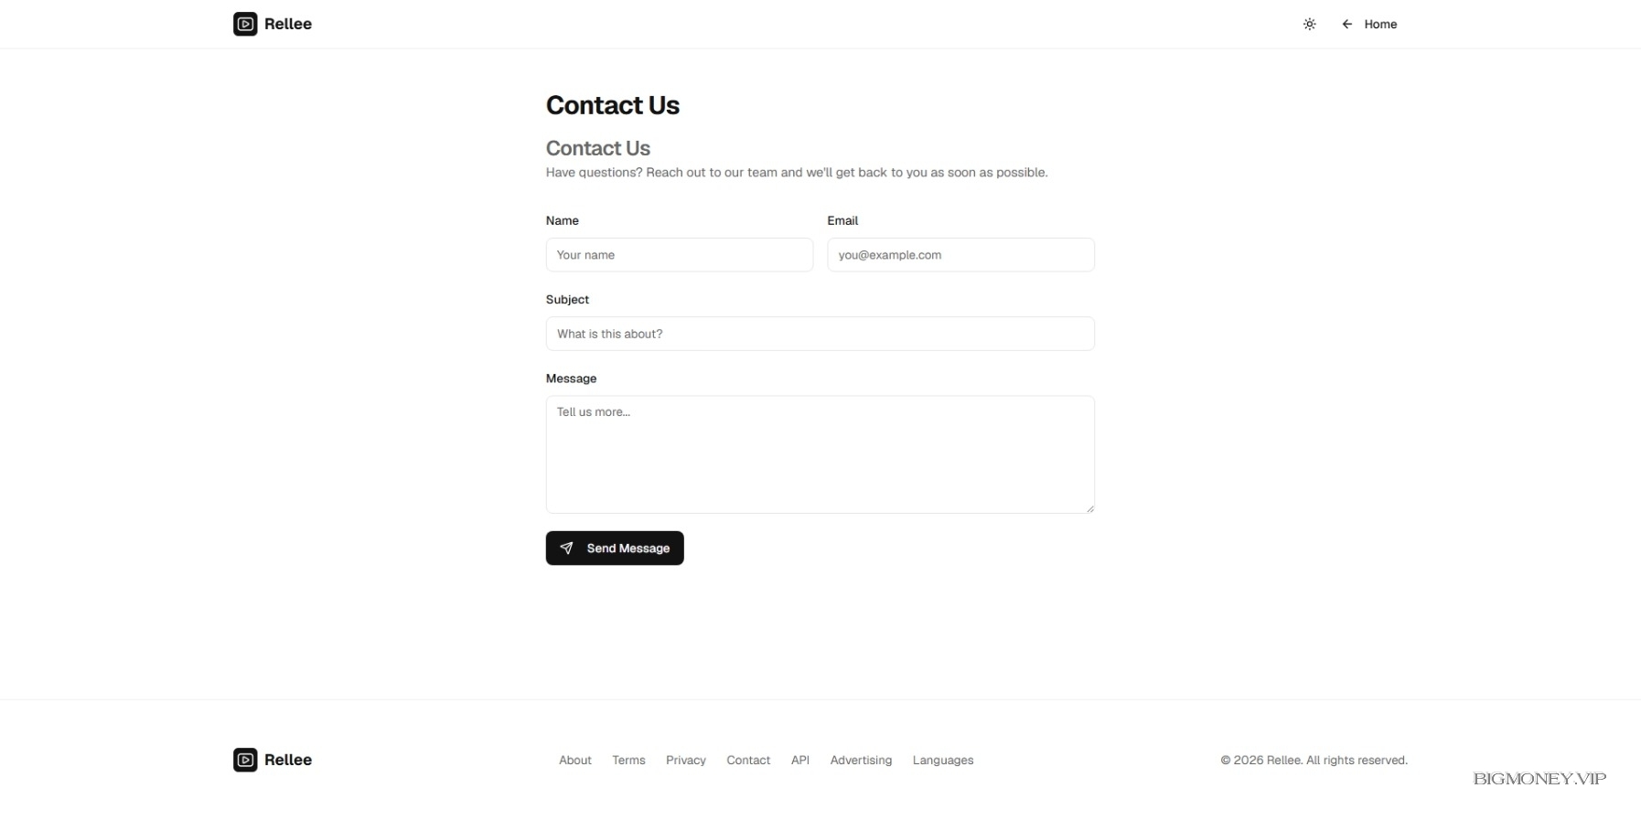Focus the Email input field

tap(960, 255)
